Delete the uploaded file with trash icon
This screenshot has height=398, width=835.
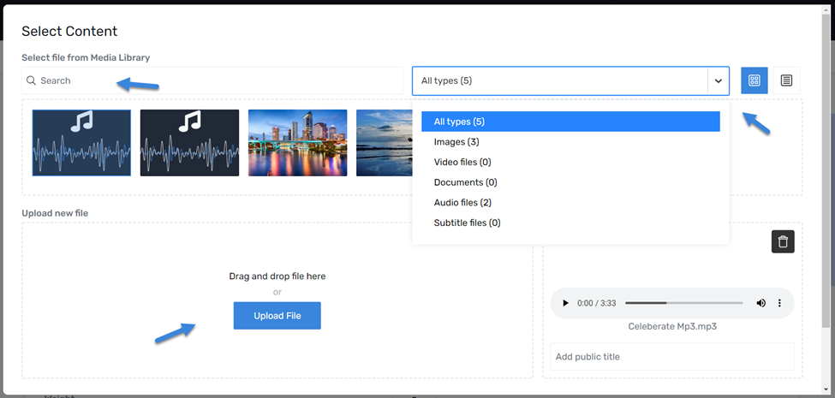click(x=783, y=241)
